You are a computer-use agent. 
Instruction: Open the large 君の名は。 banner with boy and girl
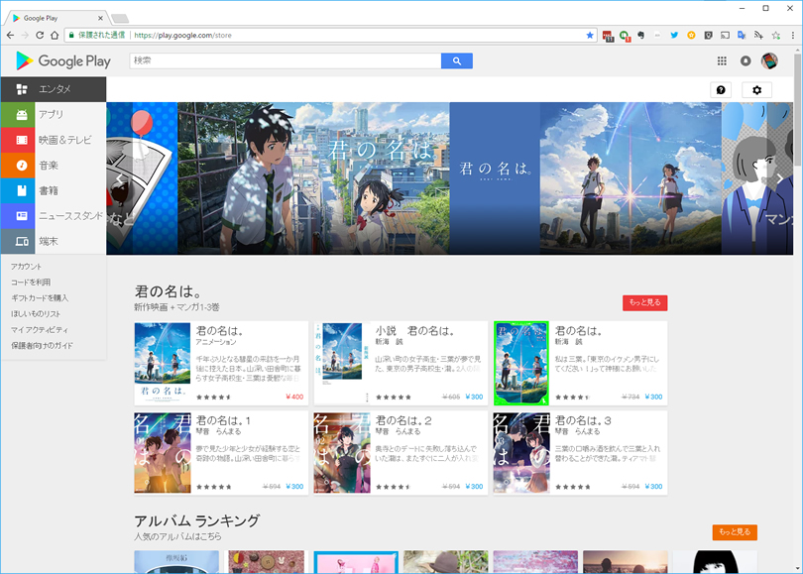point(313,178)
